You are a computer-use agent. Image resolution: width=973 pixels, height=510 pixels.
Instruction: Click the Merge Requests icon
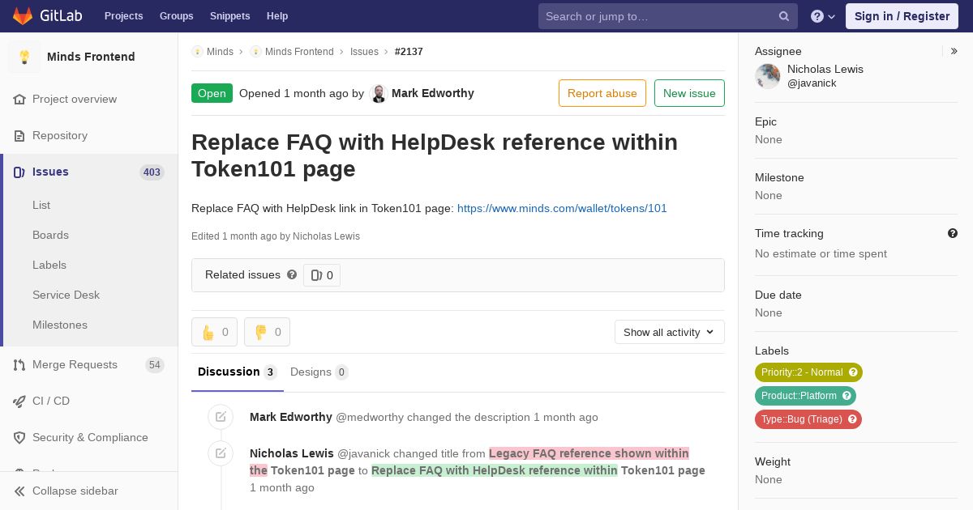point(19,364)
